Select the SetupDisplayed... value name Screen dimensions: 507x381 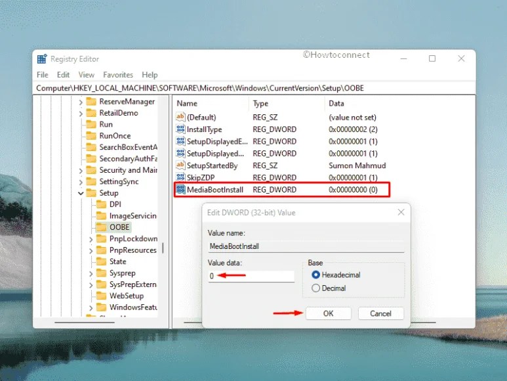point(215,154)
